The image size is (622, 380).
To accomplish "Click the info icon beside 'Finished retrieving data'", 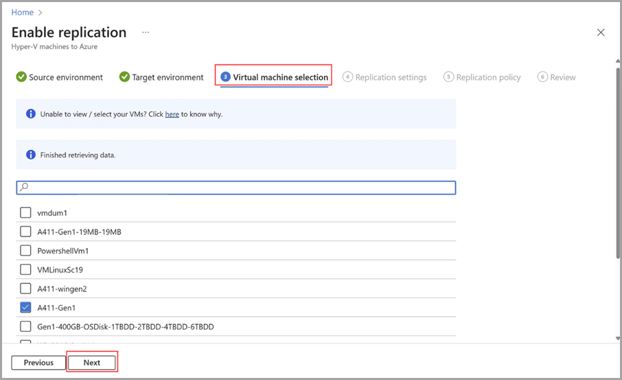I will pyautogui.click(x=30, y=155).
